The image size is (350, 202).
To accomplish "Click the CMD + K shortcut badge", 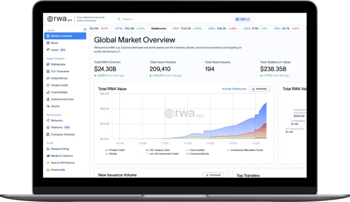I will click(242, 19).
